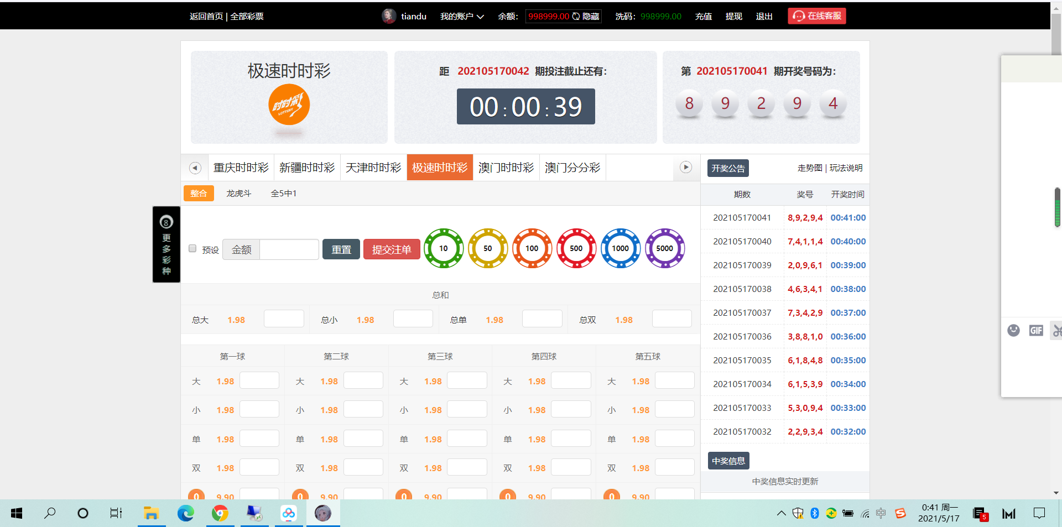
Task: Open emoji picker in chat panel
Action: [x=1013, y=330]
